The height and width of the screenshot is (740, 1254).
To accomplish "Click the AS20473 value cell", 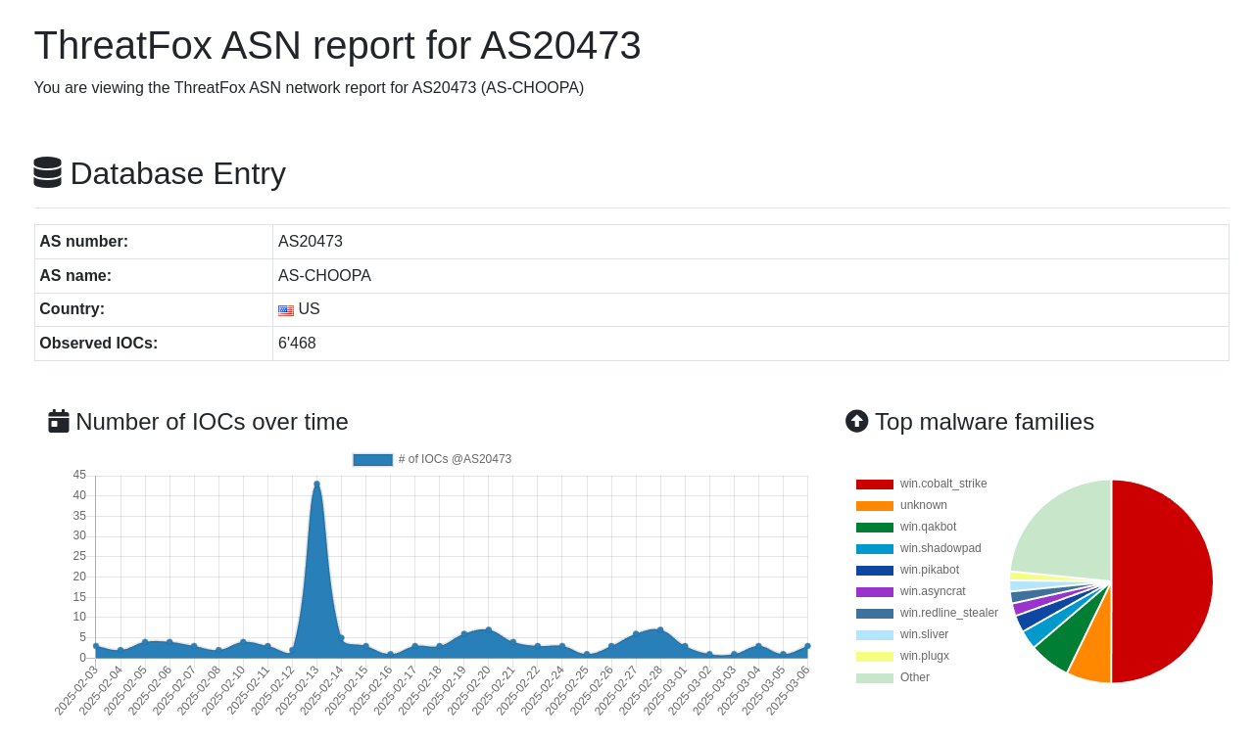I will click(750, 242).
